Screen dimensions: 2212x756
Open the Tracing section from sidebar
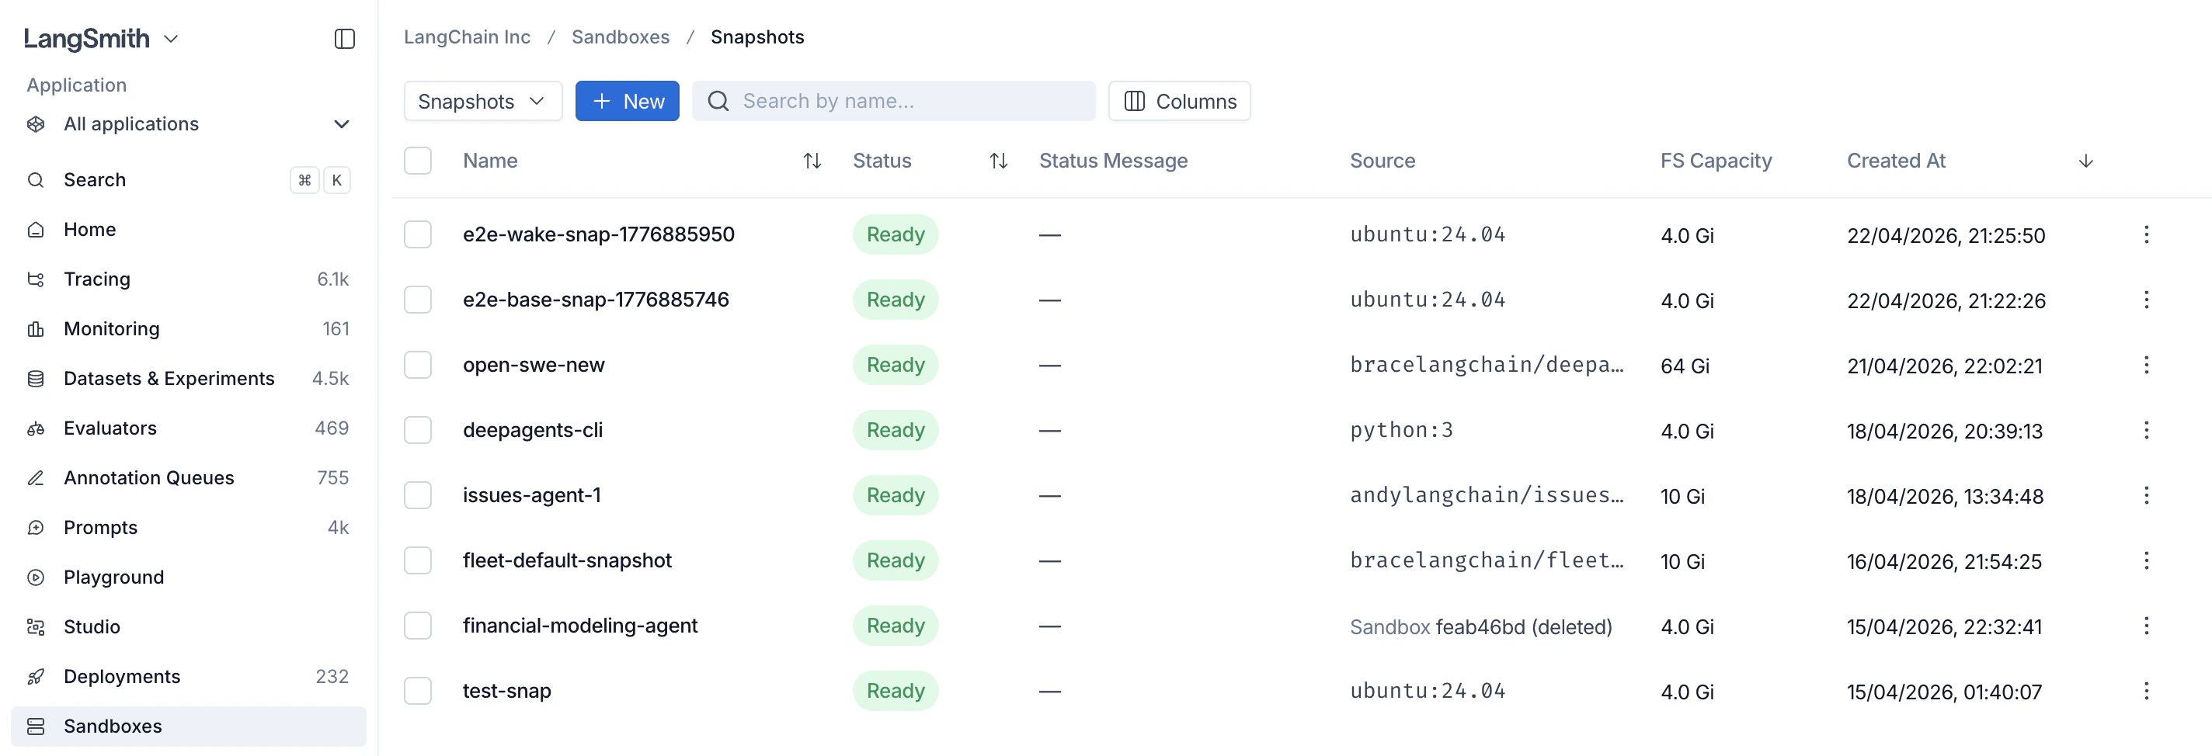click(97, 278)
